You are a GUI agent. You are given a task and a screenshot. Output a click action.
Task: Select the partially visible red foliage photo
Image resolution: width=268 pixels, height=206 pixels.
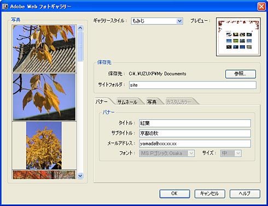tap(44, 175)
